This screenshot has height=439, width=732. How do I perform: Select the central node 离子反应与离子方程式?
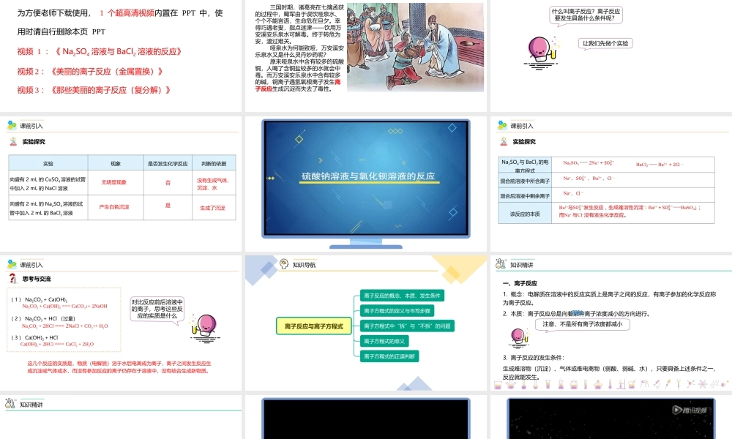(x=314, y=326)
